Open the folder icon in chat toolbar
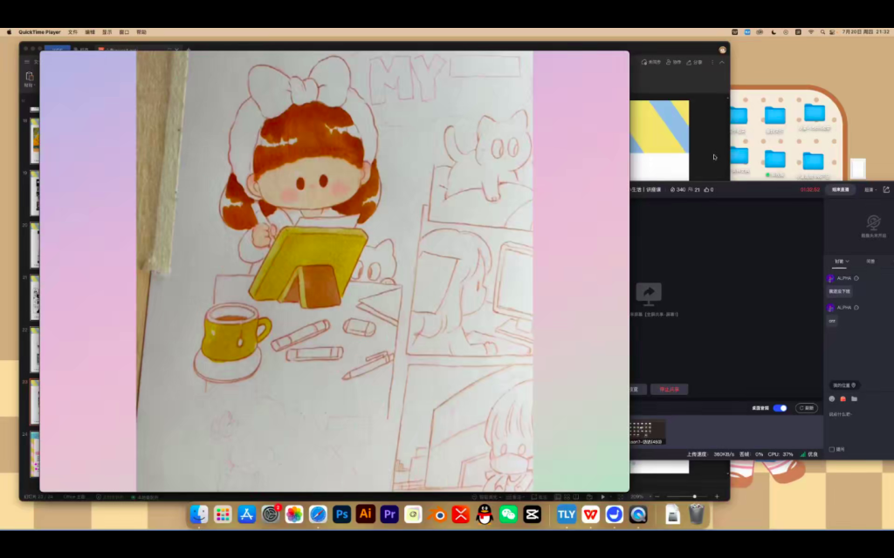The height and width of the screenshot is (558, 894). [854, 398]
